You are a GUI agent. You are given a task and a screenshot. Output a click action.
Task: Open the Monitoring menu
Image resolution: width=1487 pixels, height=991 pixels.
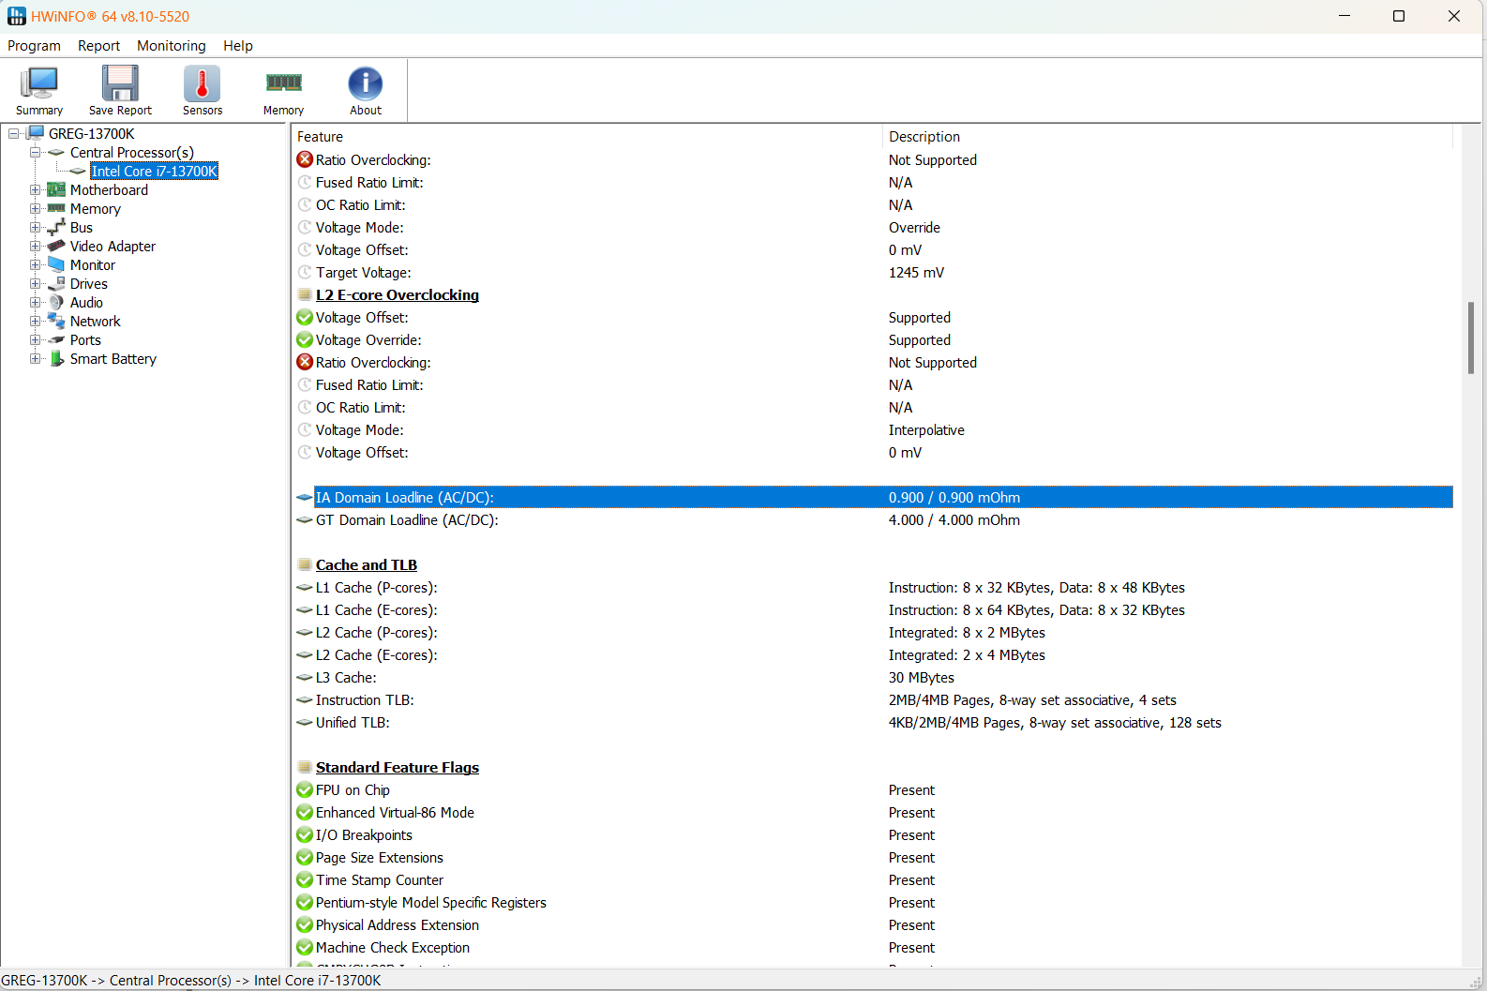(171, 45)
